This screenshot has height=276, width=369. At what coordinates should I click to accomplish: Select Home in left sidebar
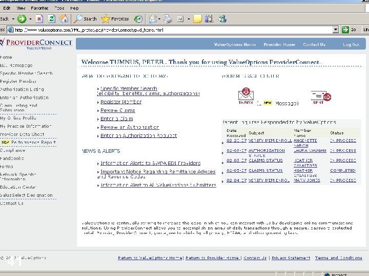click(x=6, y=57)
